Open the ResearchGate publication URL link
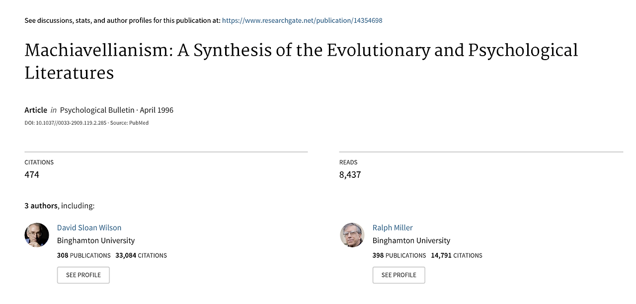This screenshot has height=304, width=636. [302, 20]
